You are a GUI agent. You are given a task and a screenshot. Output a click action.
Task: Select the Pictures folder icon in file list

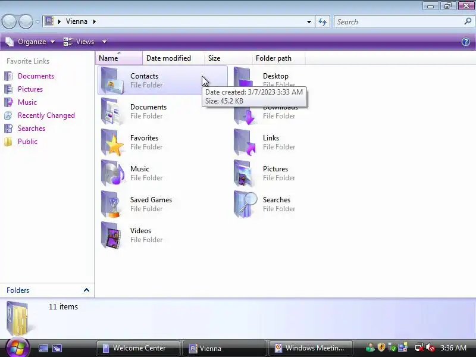(245, 173)
